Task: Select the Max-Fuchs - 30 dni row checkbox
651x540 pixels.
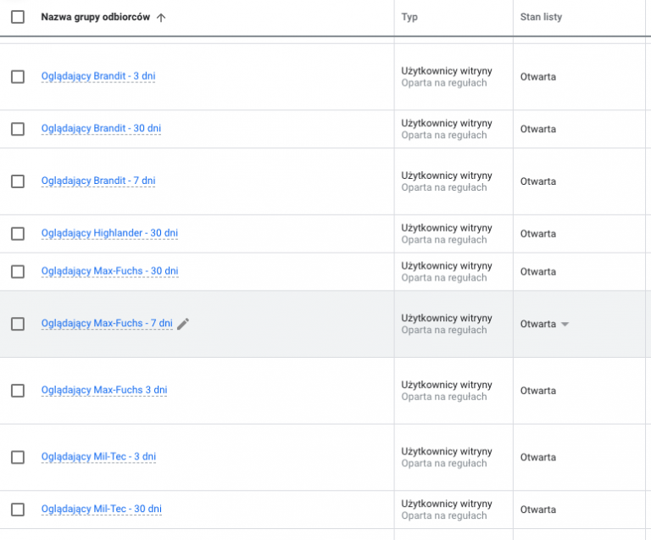Action: [18, 272]
